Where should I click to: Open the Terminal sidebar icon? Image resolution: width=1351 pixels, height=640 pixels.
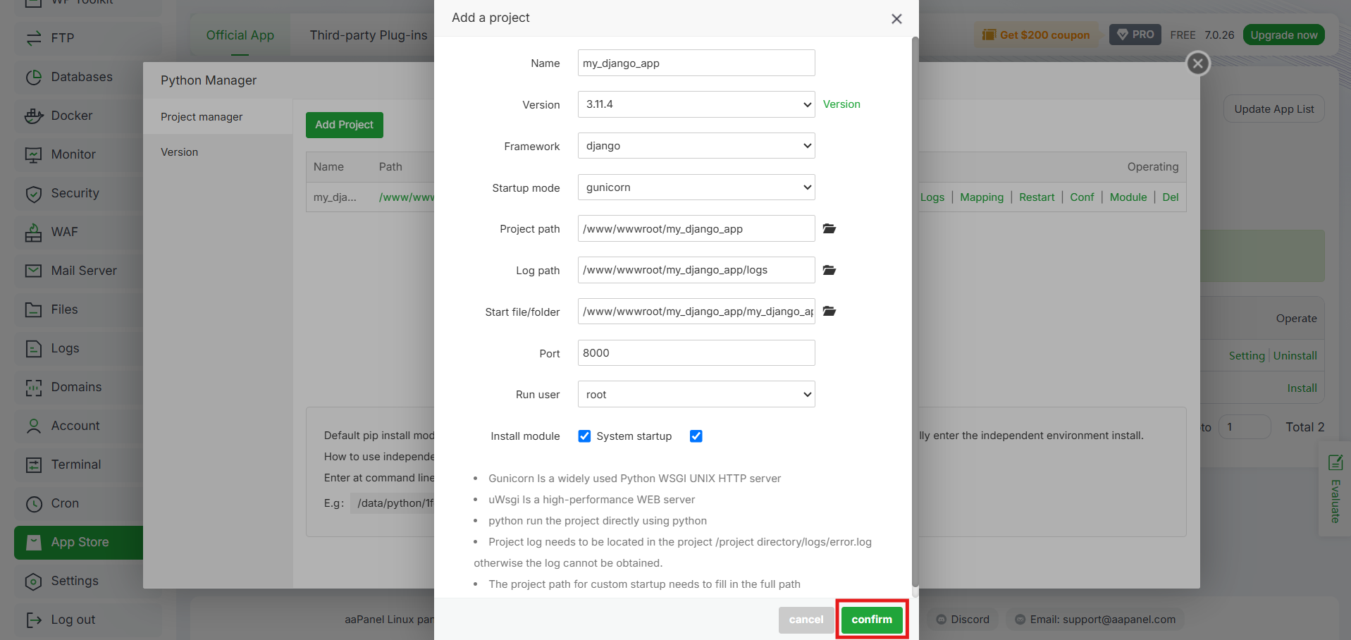click(x=34, y=464)
